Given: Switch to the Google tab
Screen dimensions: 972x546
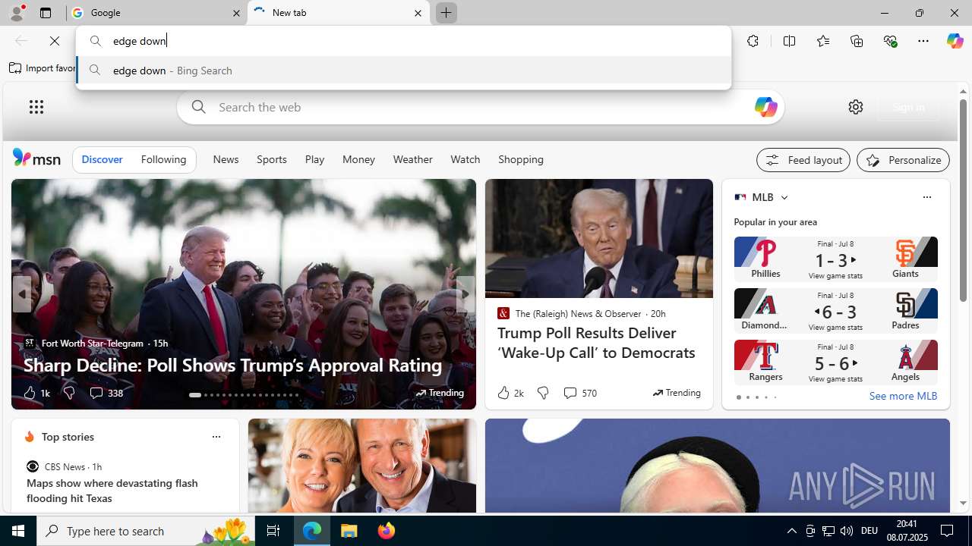Looking at the screenshot, I should click(157, 13).
